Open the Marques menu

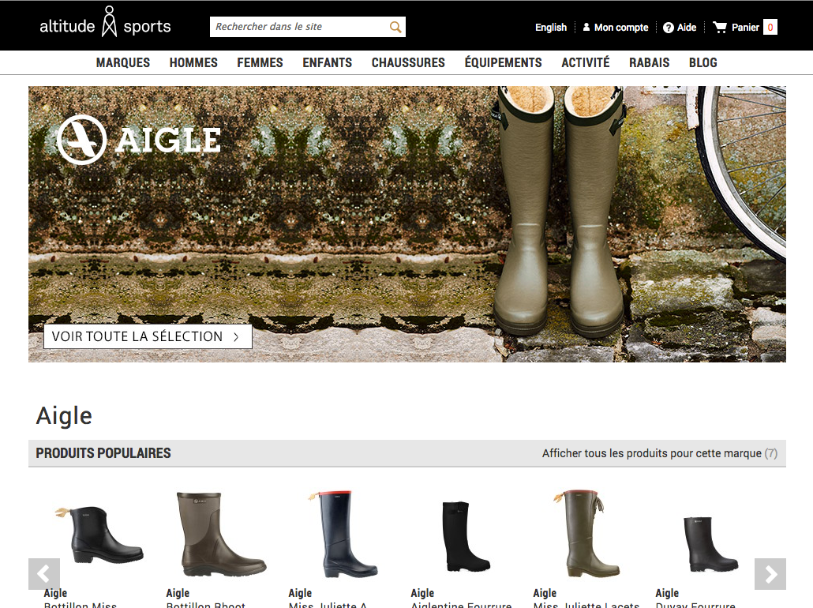tap(123, 62)
